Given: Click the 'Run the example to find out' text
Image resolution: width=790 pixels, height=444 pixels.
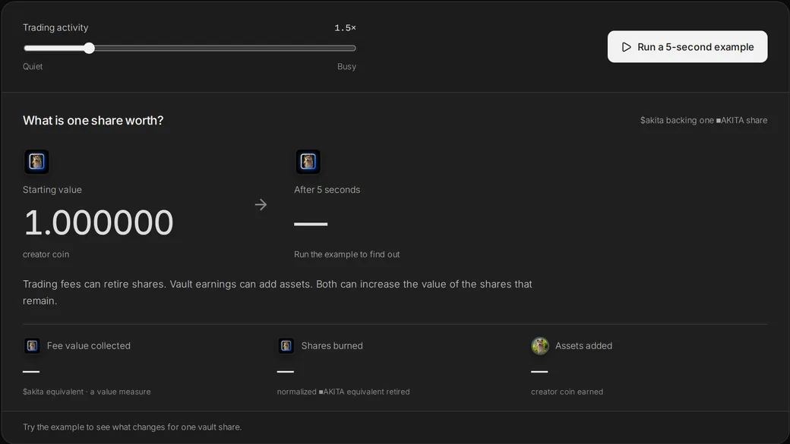Looking at the screenshot, I should [x=346, y=254].
